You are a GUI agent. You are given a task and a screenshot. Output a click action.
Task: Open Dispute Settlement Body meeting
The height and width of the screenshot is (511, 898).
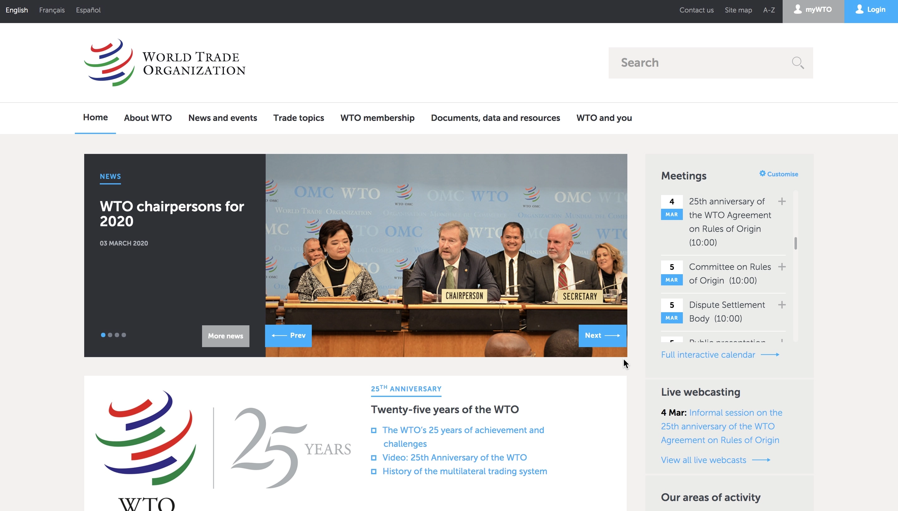[x=727, y=312]
